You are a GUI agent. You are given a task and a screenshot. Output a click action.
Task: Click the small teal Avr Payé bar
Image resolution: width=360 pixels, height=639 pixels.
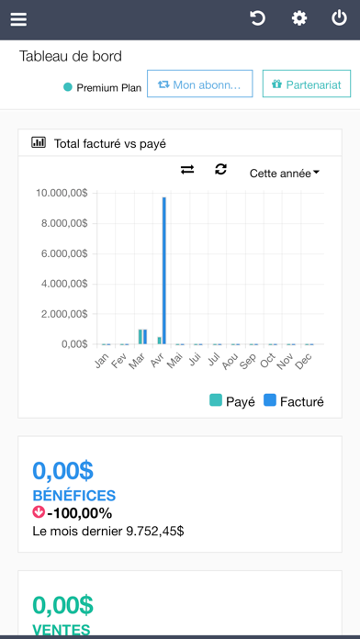160,341
